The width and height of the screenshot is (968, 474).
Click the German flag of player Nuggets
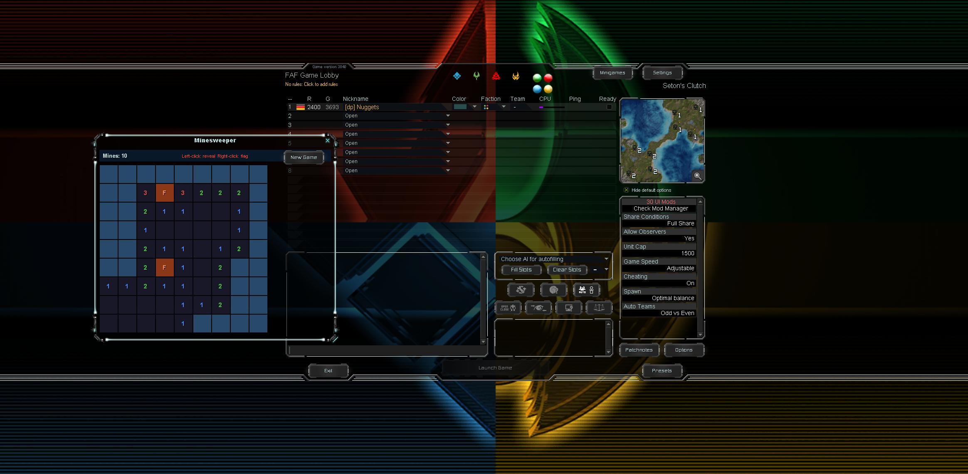pyautogui.click(x=301, y=107)
